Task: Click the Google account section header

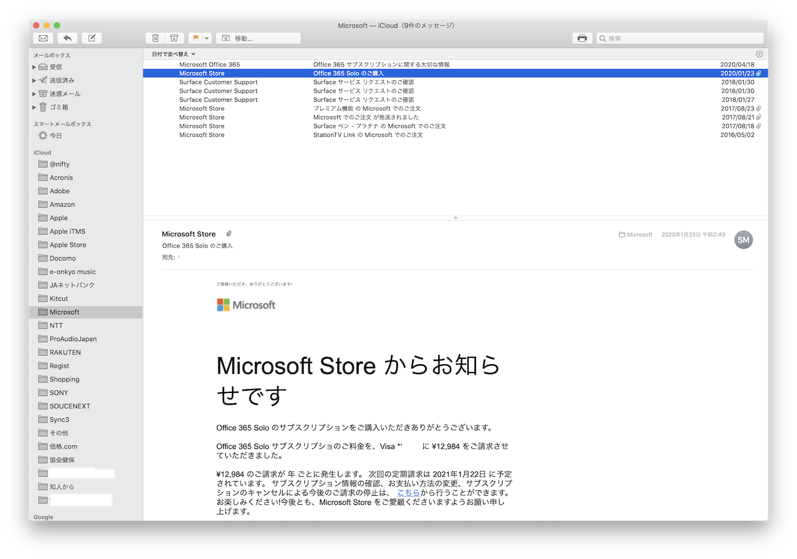Action: (44, 517)
